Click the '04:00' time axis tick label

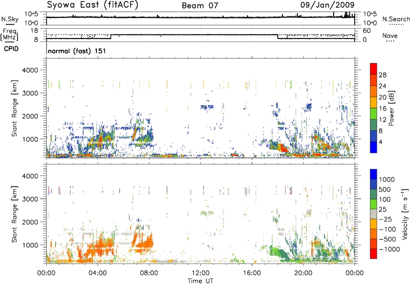97,273
